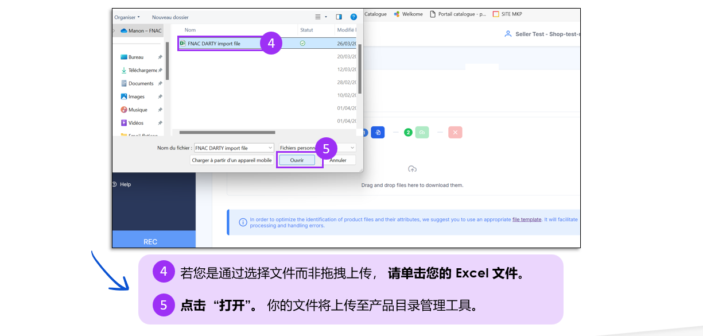703x336 pixels.
Task: Click the green cloud upload step icon
Action: 422,133
